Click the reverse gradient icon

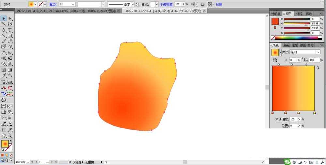[x=275, y=60]
